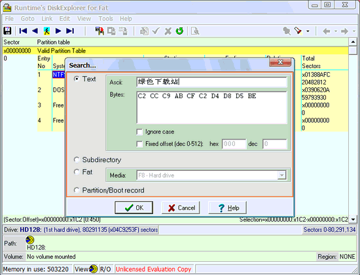Viewport: 360px width, 275px height.
Task: Click total sectors value 59793930
Action: 314,98
